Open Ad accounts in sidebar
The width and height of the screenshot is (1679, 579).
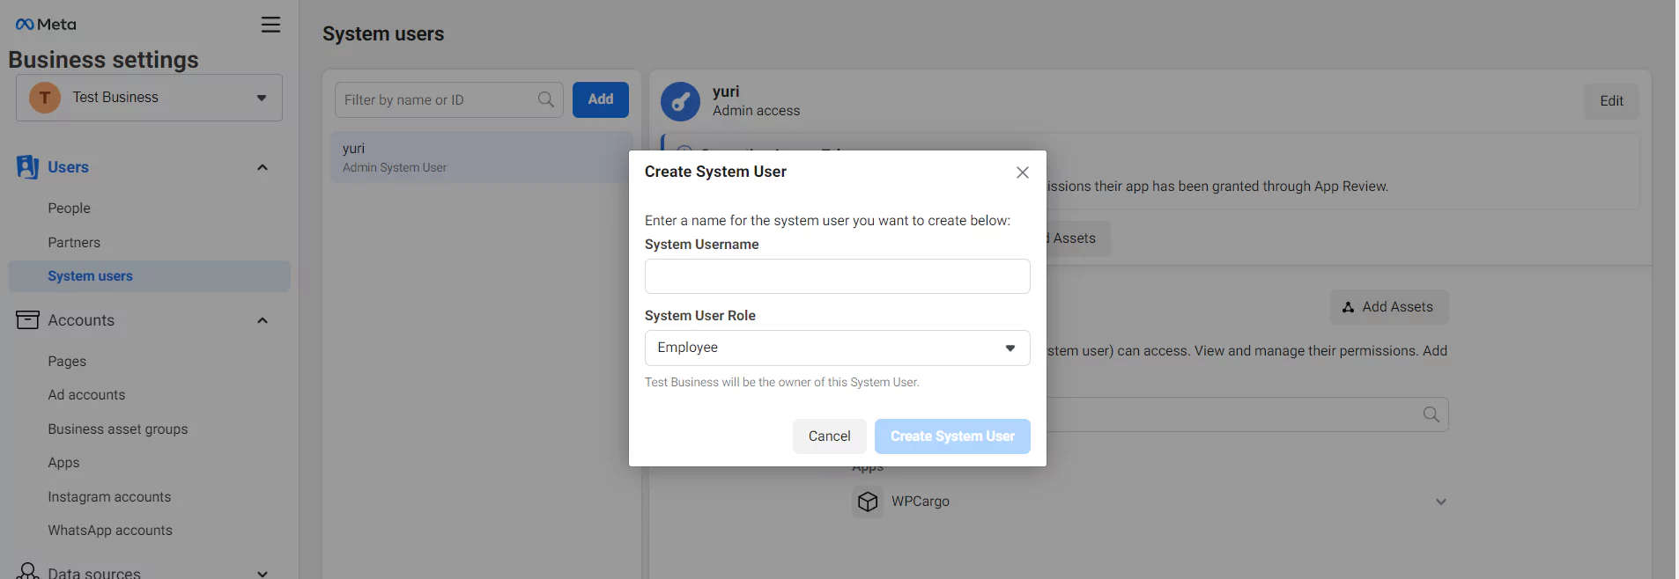click(86, 395)
